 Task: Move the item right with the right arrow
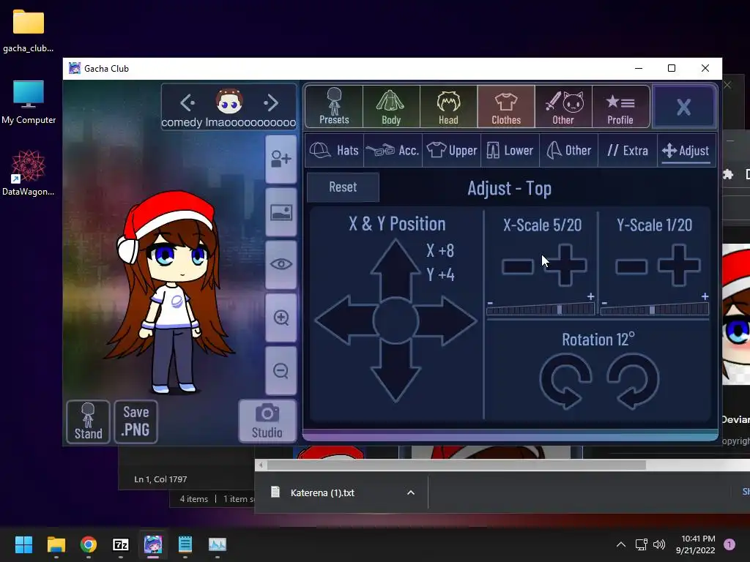[x=445, y=321]
